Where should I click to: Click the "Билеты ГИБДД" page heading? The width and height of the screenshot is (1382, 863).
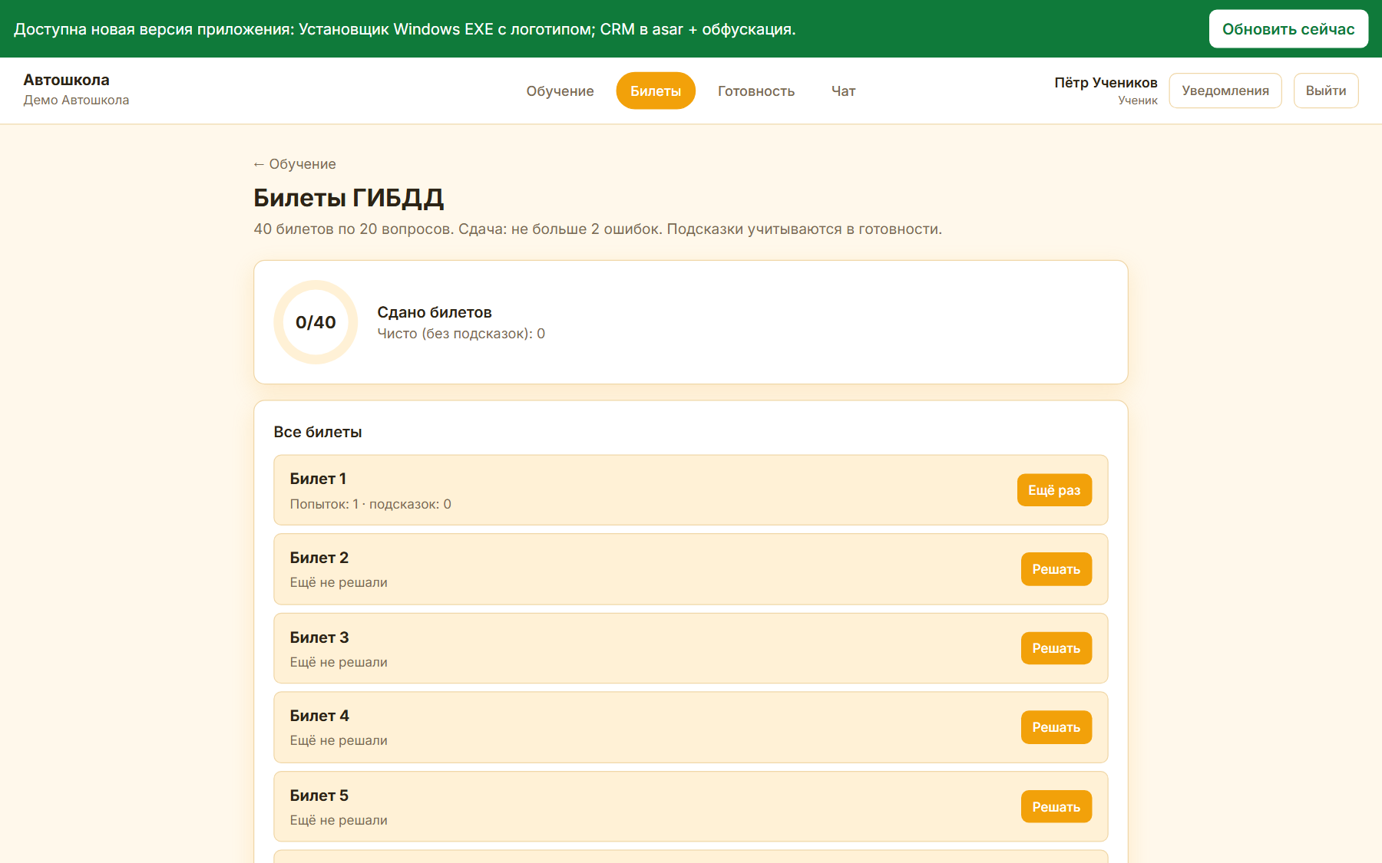[349, 198]
